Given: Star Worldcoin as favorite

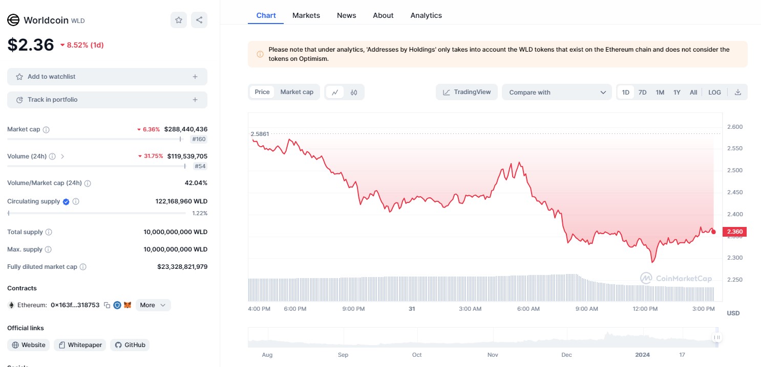Looking at the screenshot, I should [179, 20].
